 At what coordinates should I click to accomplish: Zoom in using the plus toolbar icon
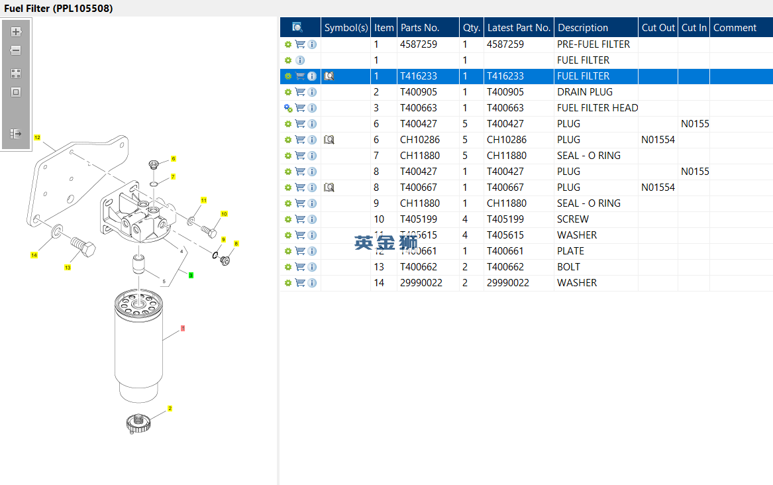point(16,32)
